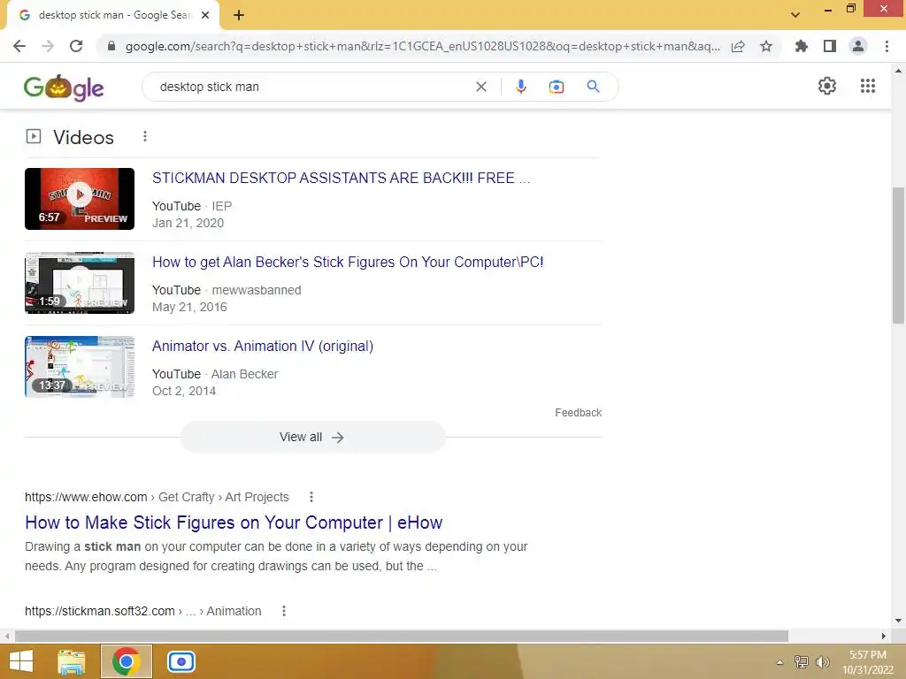The height and width of the screenshot is (679, 906).
Task: Click the Alan Becker channel name
Action: [244, 374]
